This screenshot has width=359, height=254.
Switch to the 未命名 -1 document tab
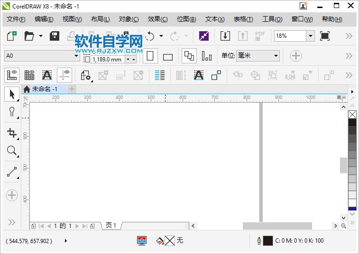click(x=45, y=89)
